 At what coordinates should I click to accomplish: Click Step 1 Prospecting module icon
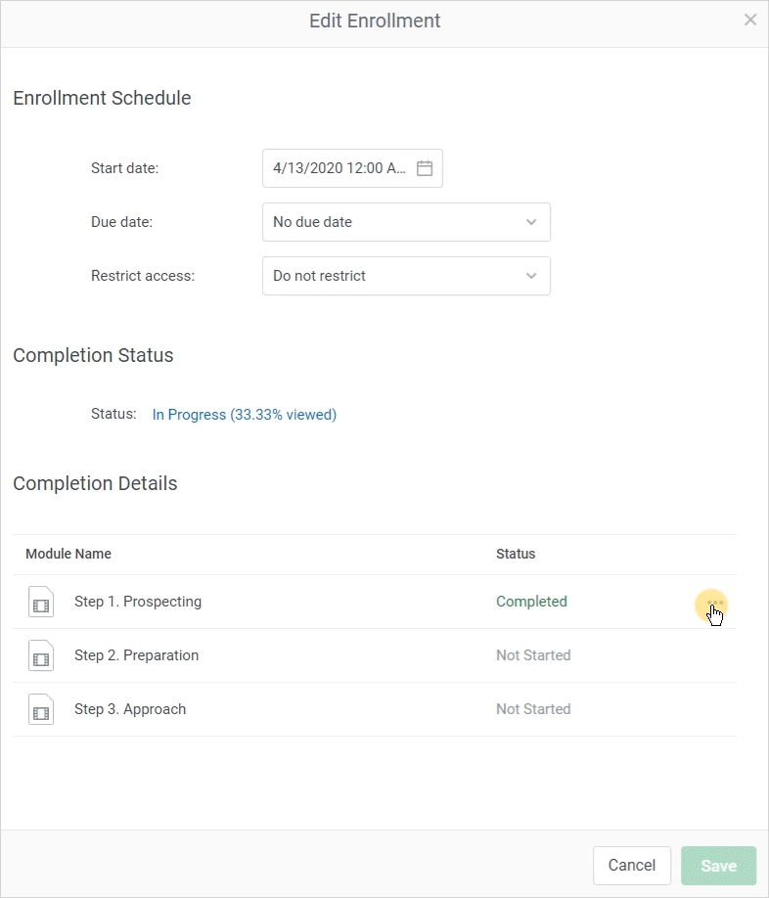(x=41, y=602)
